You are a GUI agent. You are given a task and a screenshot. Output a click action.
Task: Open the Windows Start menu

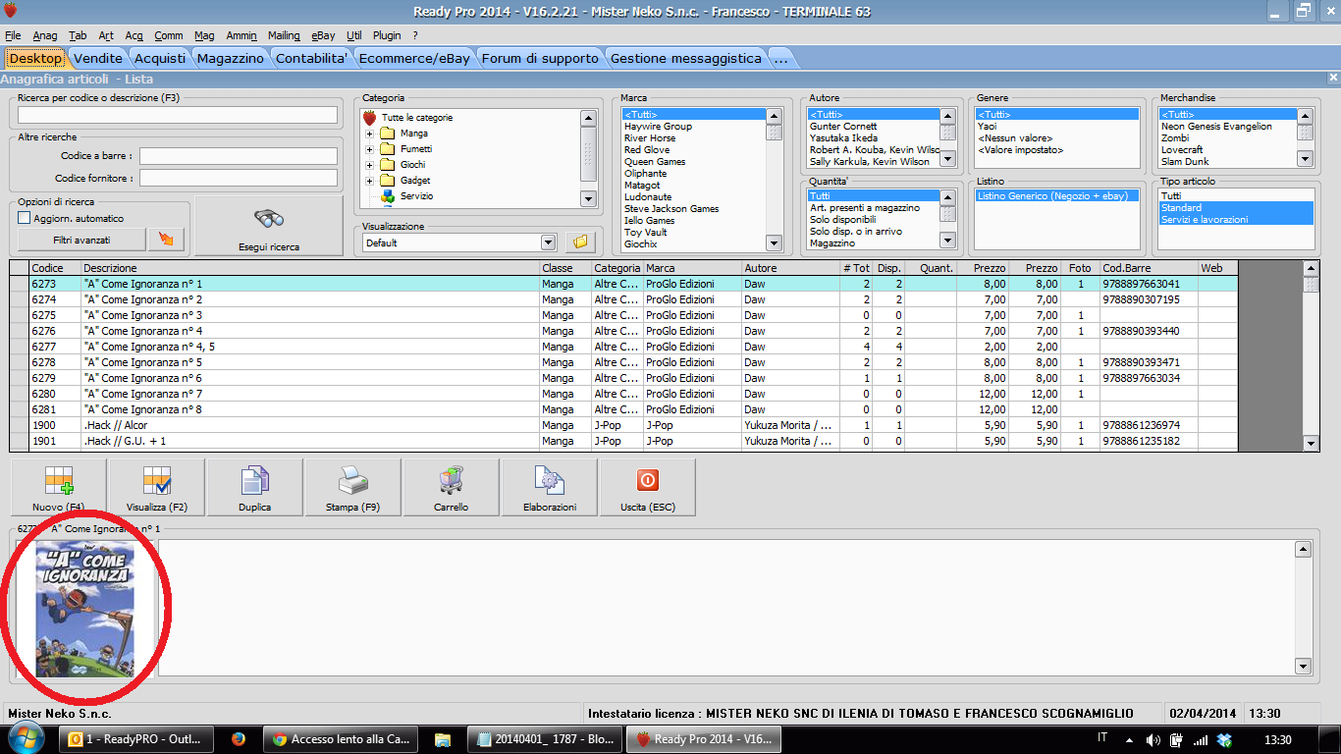25,739
